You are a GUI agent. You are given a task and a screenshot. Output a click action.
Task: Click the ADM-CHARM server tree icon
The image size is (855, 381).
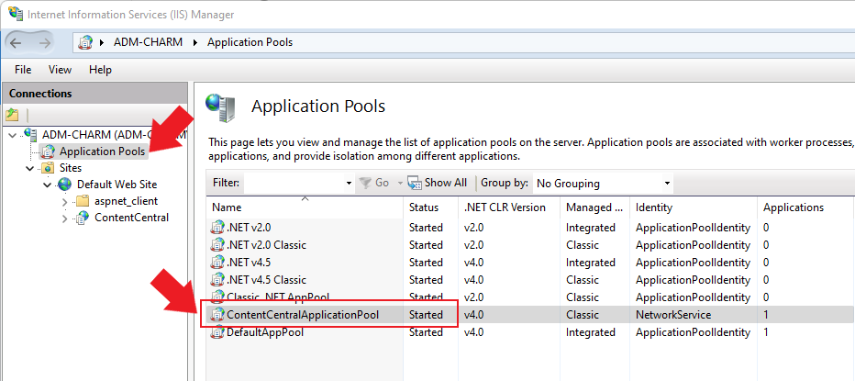click(x=31, y=134)
